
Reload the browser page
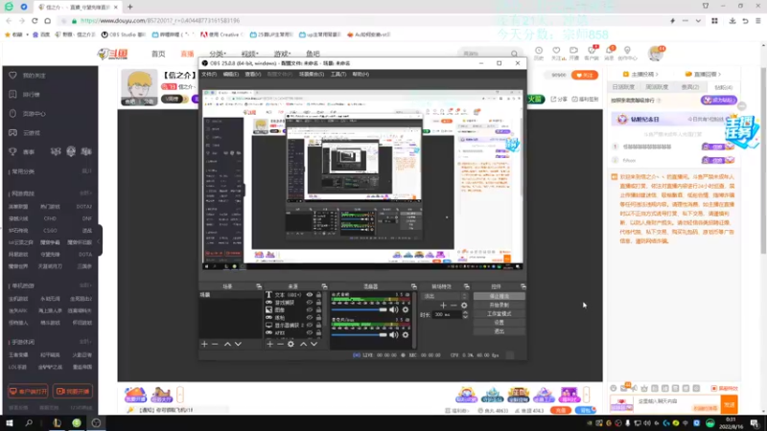click(x=35, y=20)
